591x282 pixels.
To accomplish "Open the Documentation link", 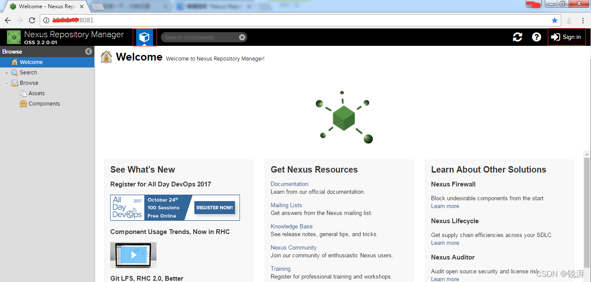I will tap(289, 184).
